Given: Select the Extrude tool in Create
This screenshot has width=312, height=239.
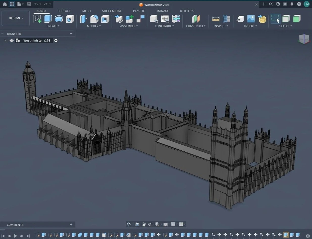Looking at the screenshot, I should (48, 19).
